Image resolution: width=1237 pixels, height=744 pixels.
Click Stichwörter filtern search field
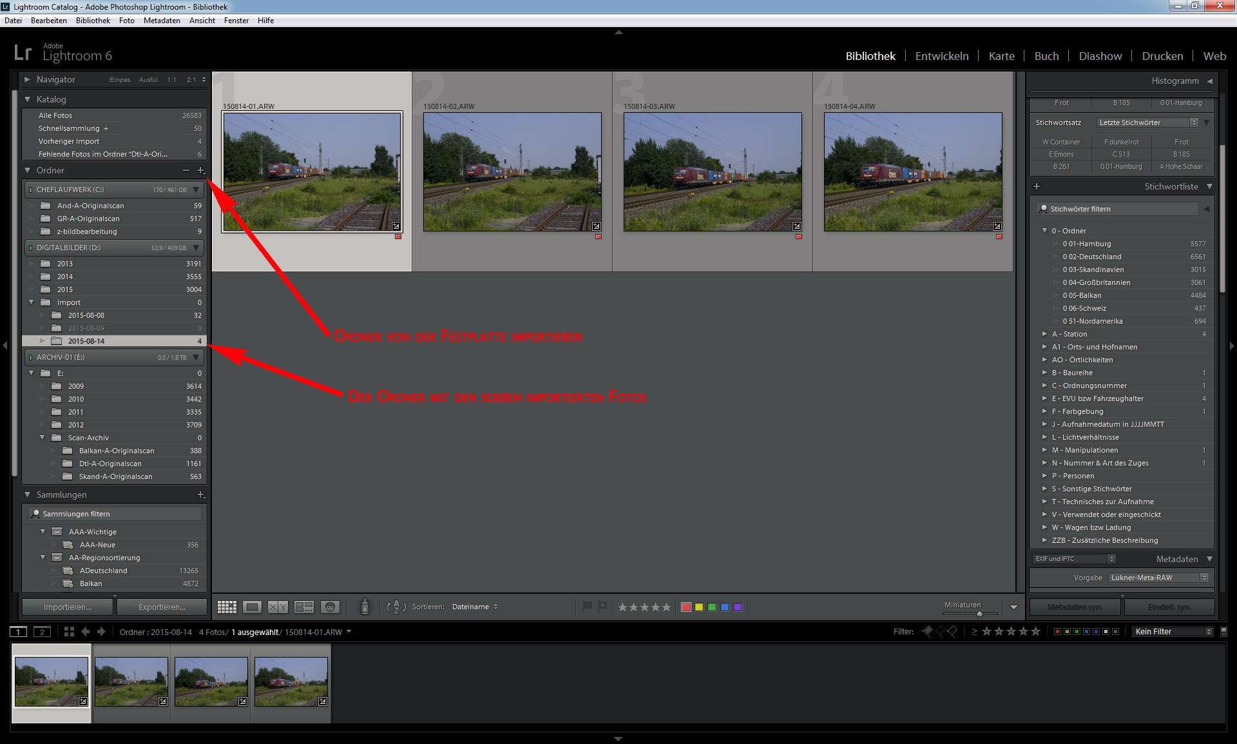point(1118,209)
